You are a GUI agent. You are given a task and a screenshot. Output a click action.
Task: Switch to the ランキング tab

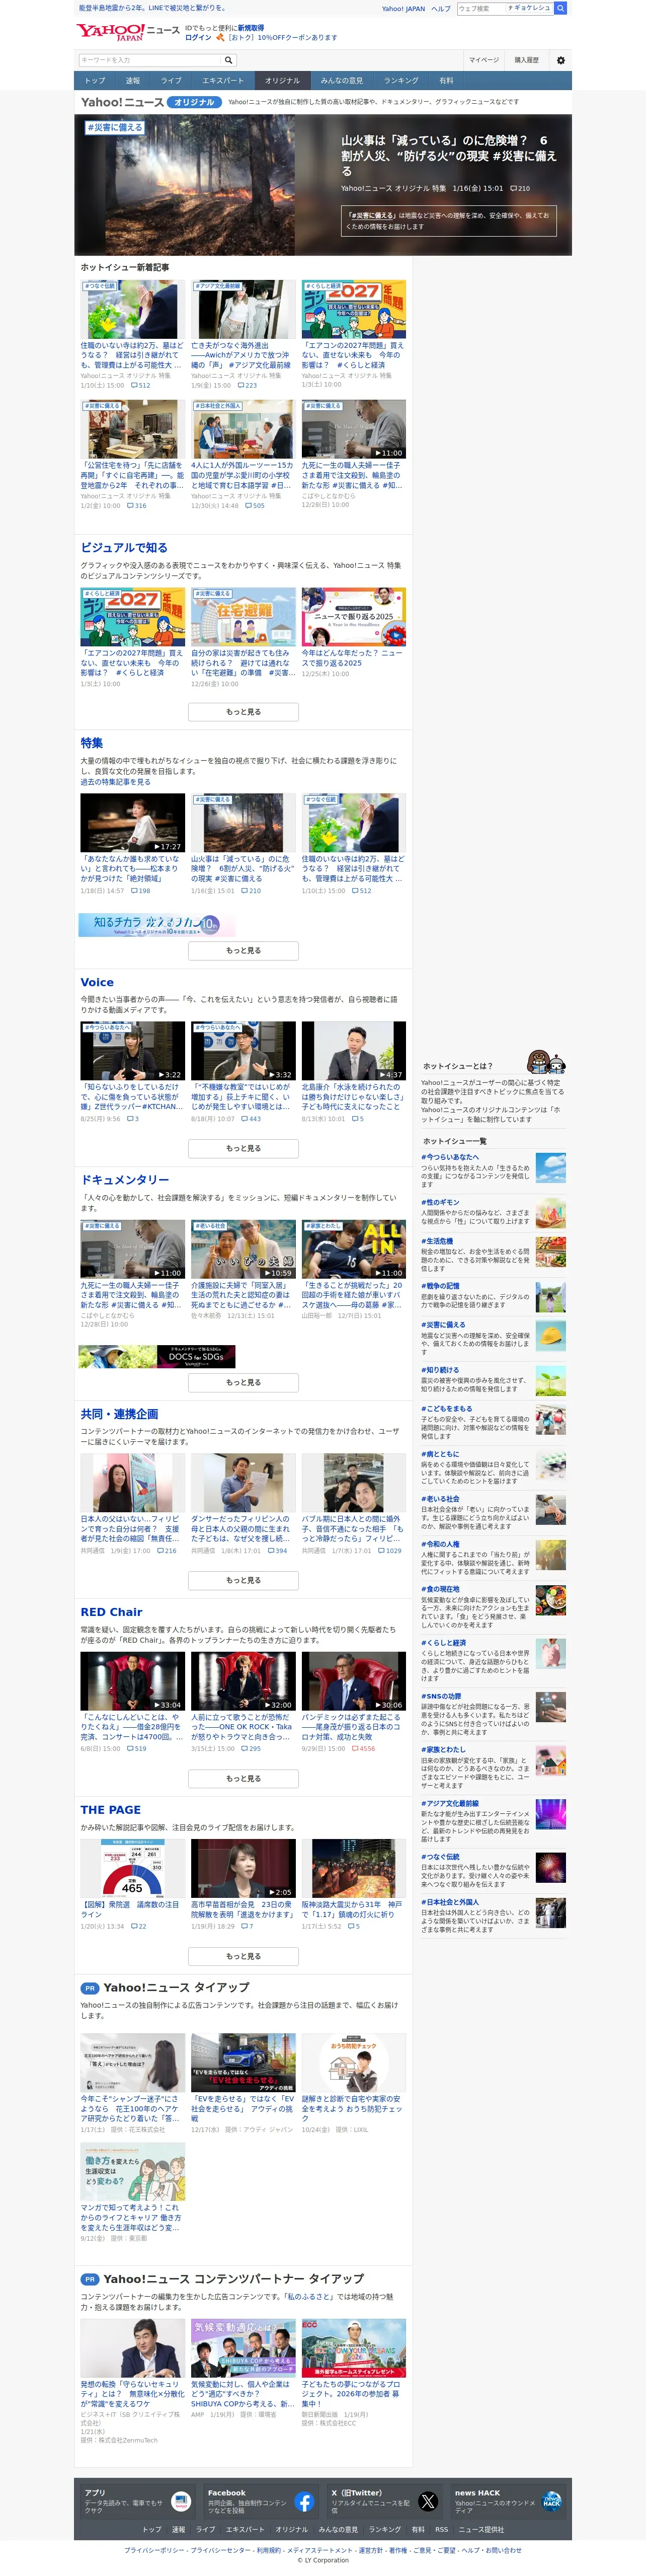401,80
